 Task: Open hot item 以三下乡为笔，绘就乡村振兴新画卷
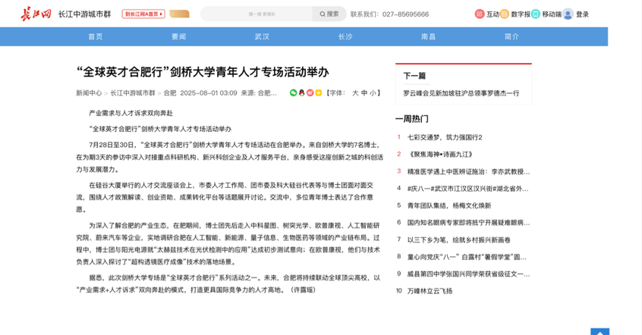coord(458,240)
